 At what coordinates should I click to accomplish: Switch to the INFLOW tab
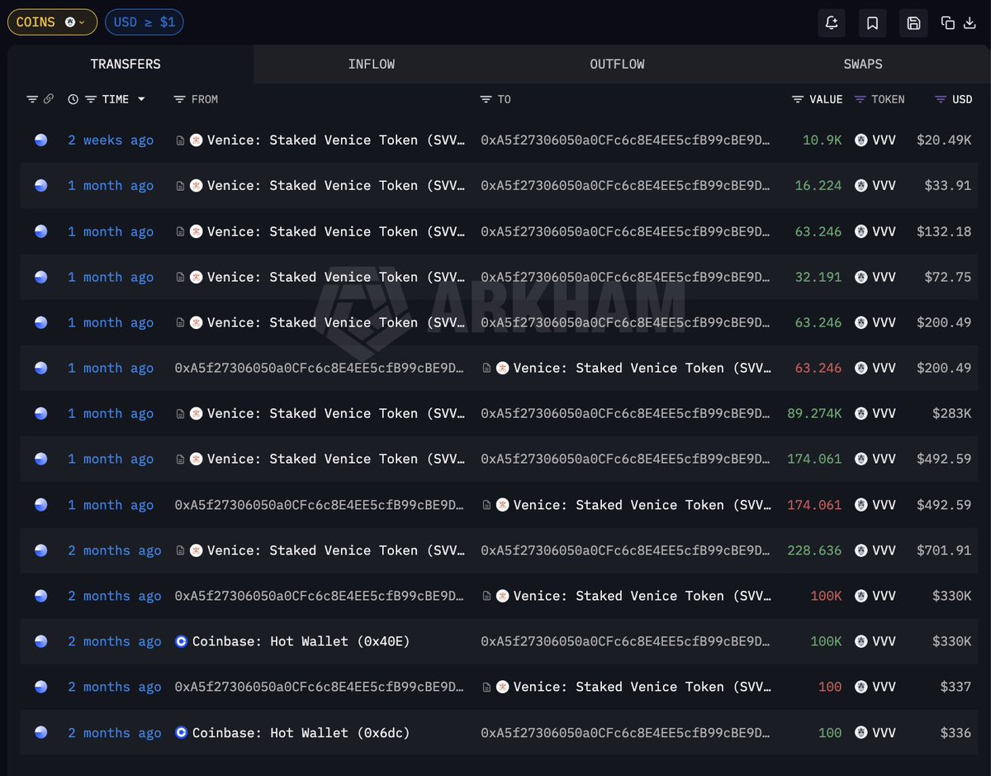372,64
